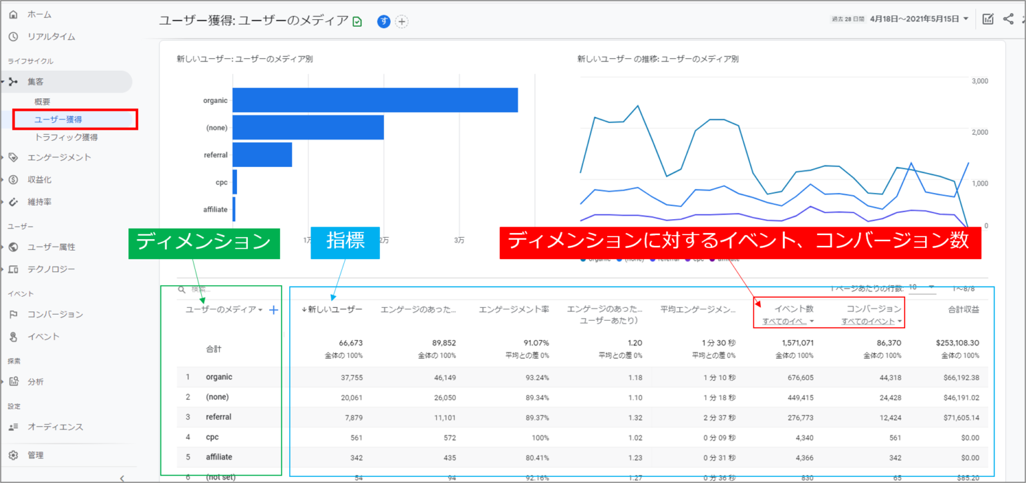Open the ユーザー属性 menu item
Viewport: 1026px width, 483px height.
51,247
